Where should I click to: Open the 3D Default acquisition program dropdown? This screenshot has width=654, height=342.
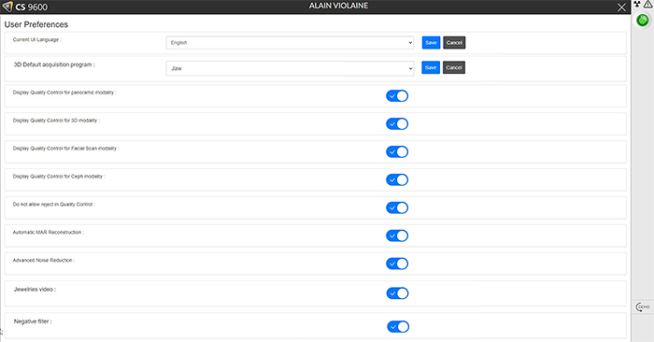(290, 68)
